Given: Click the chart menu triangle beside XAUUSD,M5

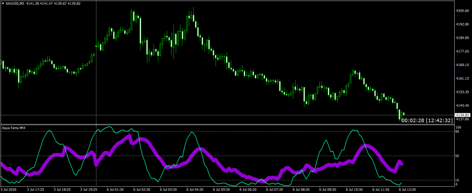Looking at the screenshot, I should pyautogui.click(x=3, y=3).
